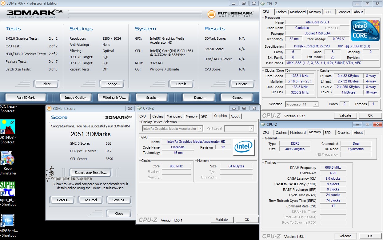The image size is (383, 240).
Task: Close the 3DMark Score dialog with Close button
Action: pyautogui.click(x=119, y=214)
